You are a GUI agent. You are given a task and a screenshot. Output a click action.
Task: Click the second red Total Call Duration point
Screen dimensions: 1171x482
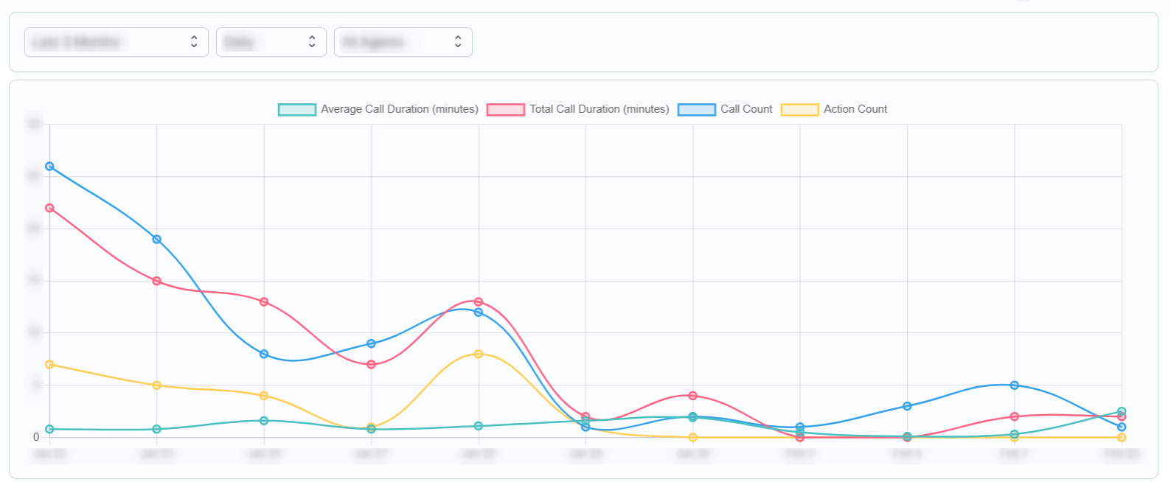(x=157, y=281)
